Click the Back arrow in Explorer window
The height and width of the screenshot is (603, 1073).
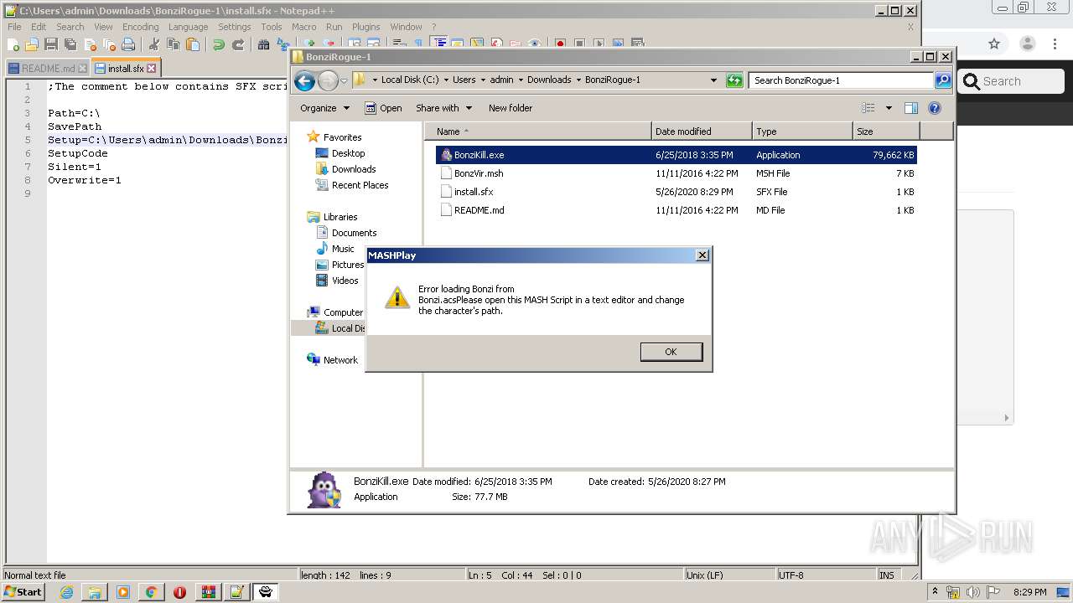click(305, 80)
